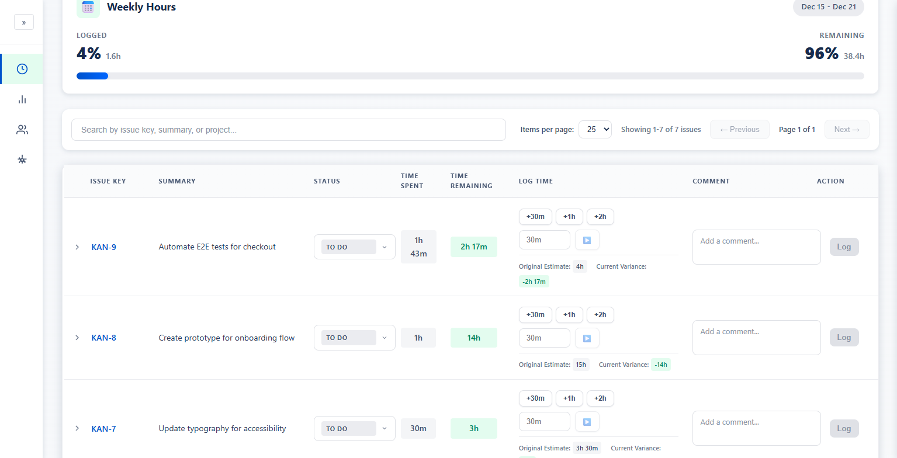Open the items per page dropdown
Screen dimensions: 897x458
pos(595,129)
